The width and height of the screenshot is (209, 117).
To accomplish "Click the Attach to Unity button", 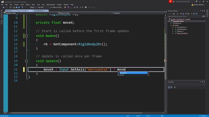I will 56,7.
